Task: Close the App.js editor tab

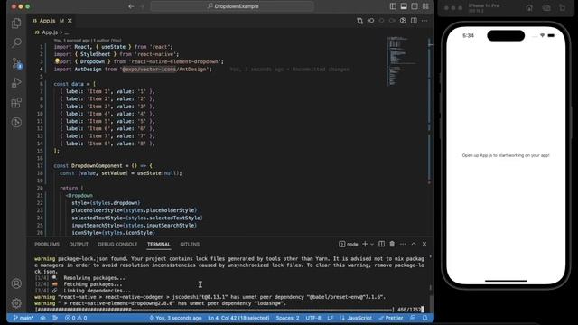Action: click(x=70, y=21)
